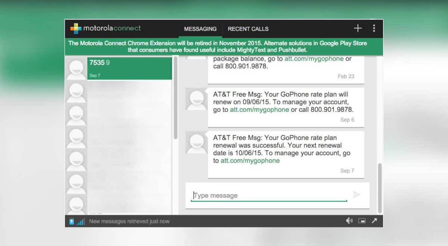Click the Type message input field
Screen dimensions: 448x246
coord(269,195)
